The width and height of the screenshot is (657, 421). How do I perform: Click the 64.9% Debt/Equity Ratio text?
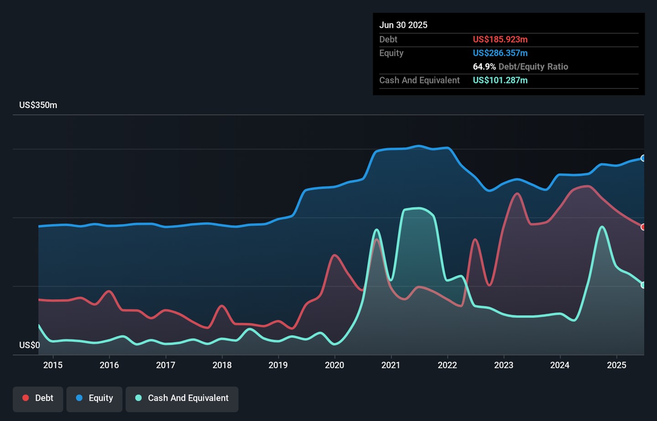pyautogui.click(x=520, y=67)
